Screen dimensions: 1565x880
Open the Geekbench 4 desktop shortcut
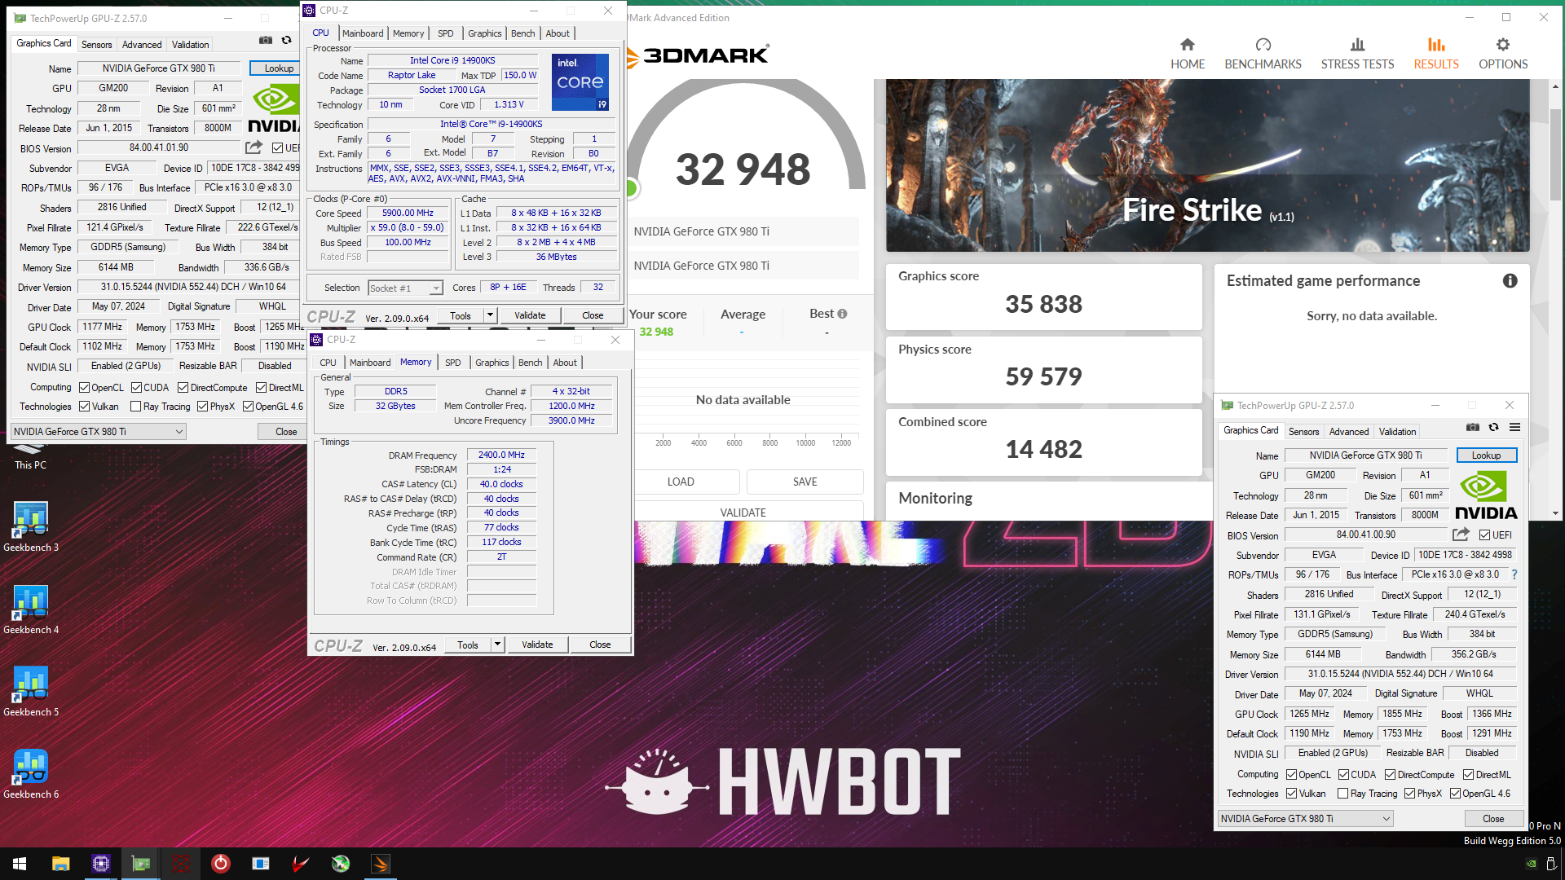31,609
